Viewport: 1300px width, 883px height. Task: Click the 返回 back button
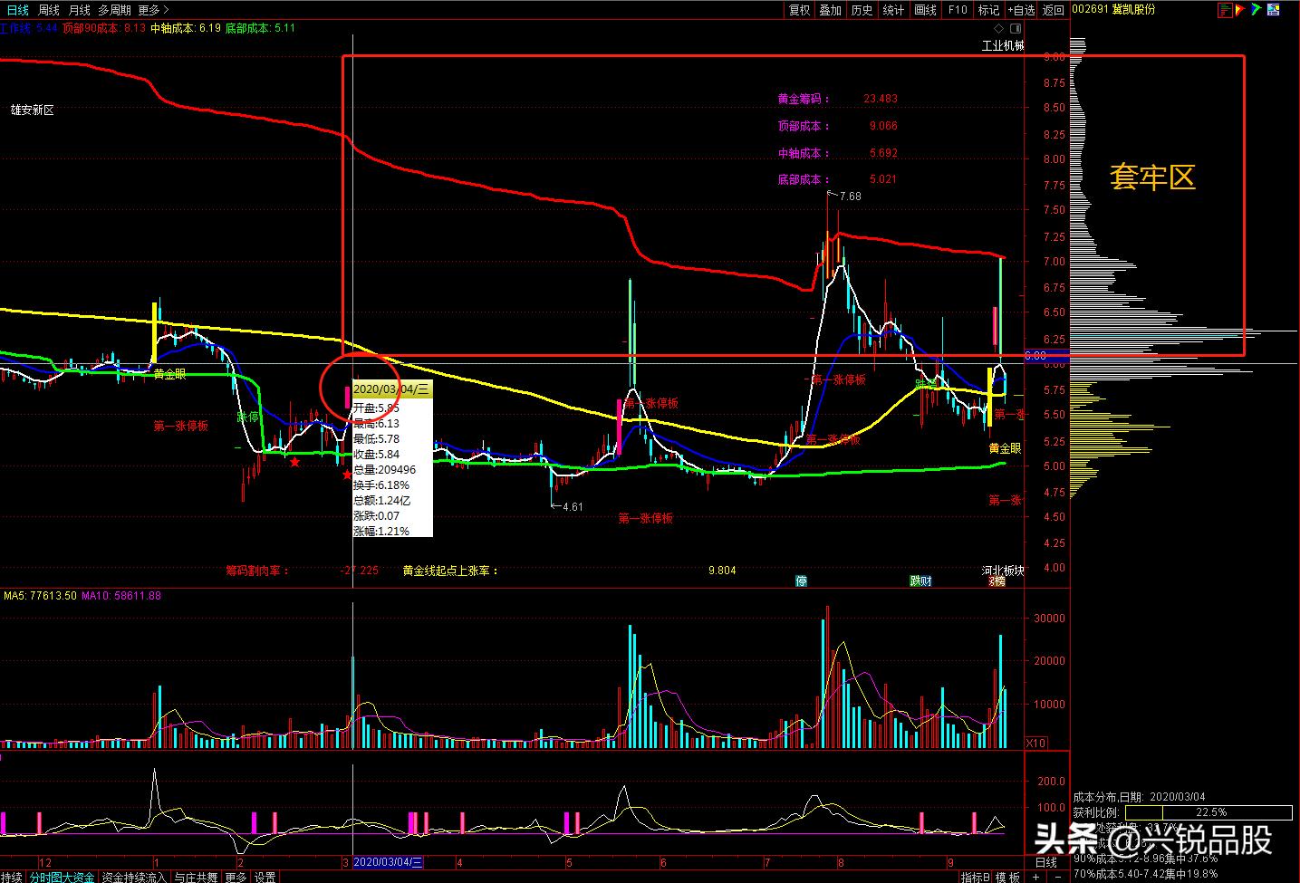tap(1053, 10)
